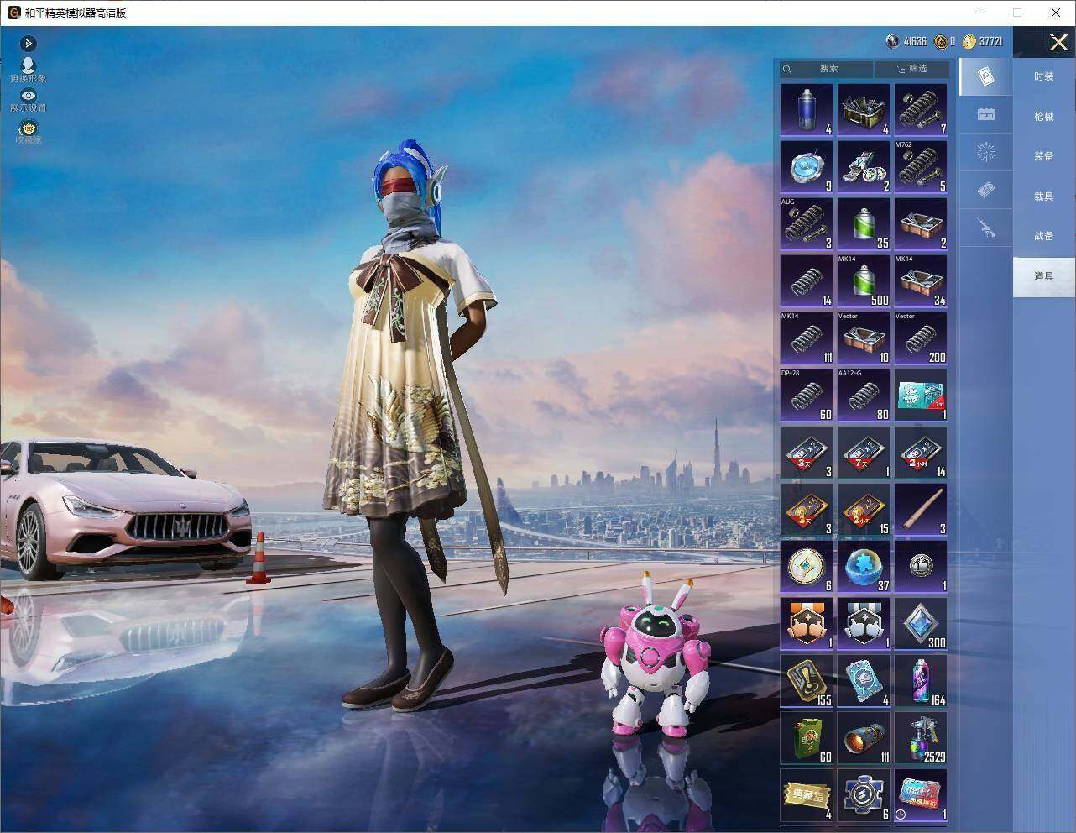Select the wooden stick item
Viewport: 1076px width, 833px height.
tap(921, 510)
